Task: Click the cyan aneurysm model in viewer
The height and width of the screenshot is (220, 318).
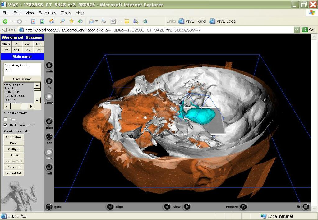Action: click(201, 116)
